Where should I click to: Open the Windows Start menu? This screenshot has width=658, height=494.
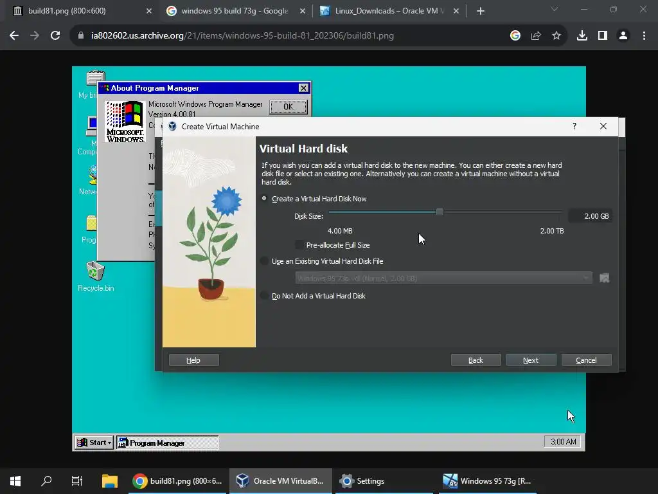click(x=15, y=481)
